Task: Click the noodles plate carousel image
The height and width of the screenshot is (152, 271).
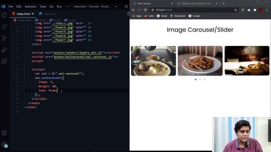Action: [x=200, y=61]
